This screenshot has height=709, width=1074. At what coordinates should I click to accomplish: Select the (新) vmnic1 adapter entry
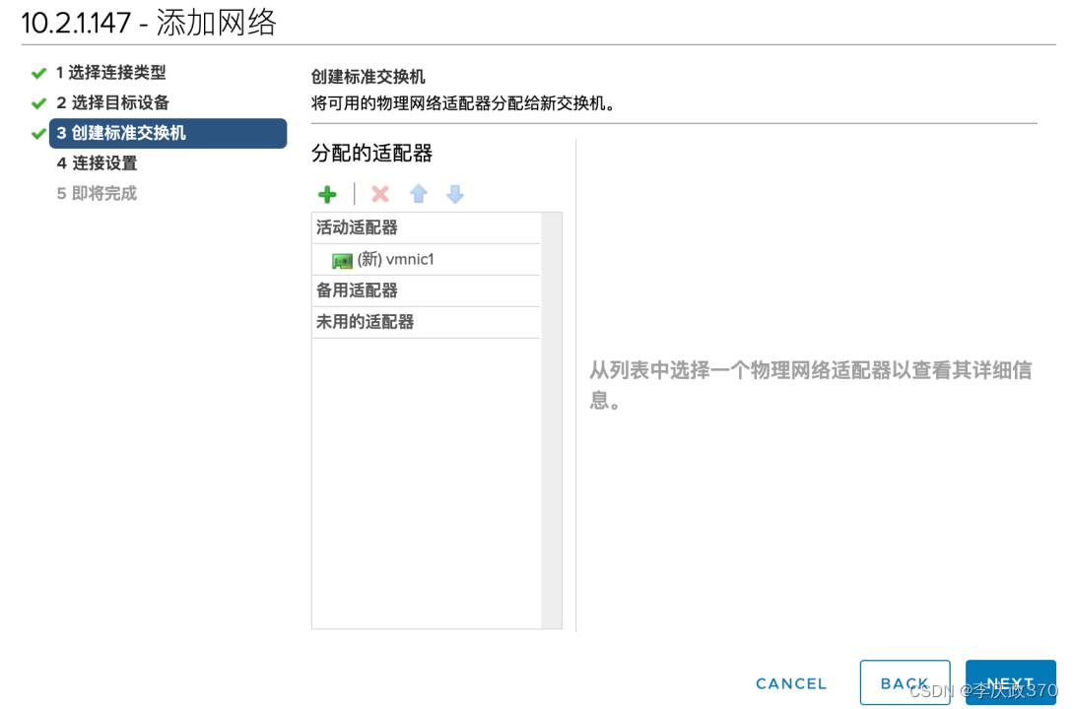(x=395, y=260)
